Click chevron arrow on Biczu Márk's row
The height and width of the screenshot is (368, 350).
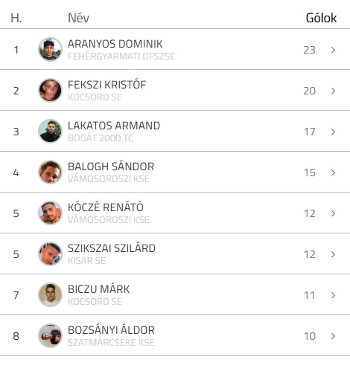333,295
